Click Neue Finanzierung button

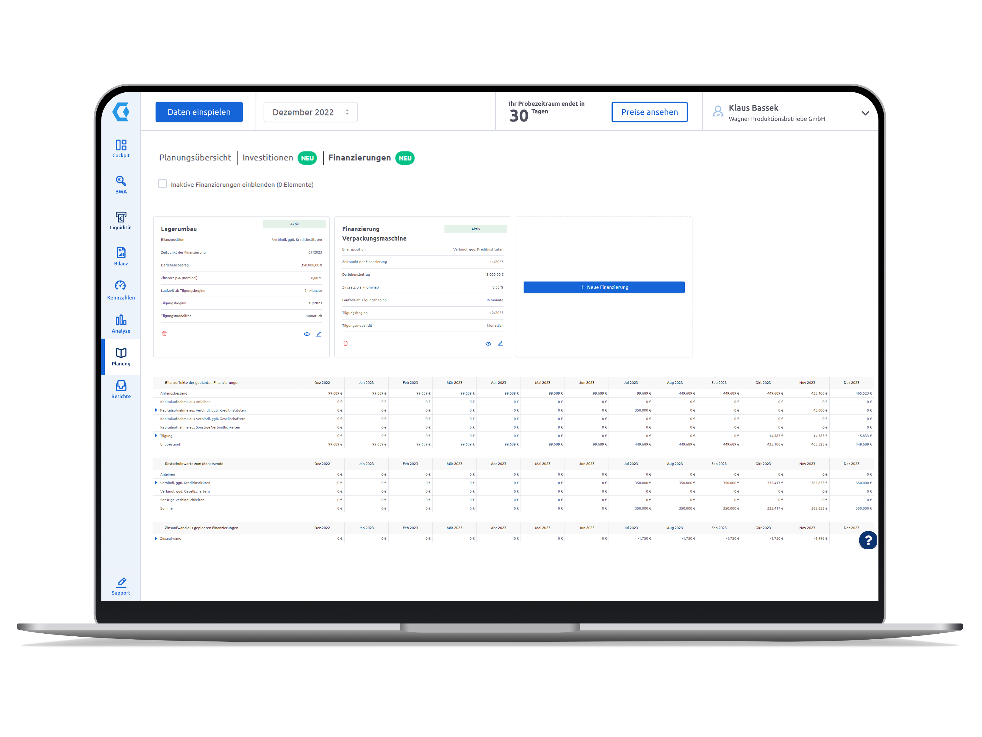coord(604,287)
